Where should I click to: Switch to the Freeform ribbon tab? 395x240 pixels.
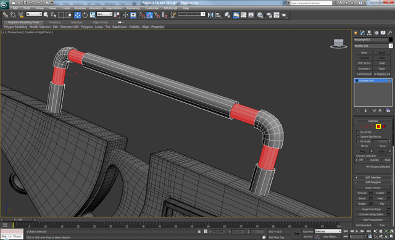tap(55, 22)
